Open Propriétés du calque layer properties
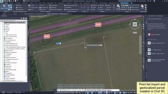 point(118,7)
